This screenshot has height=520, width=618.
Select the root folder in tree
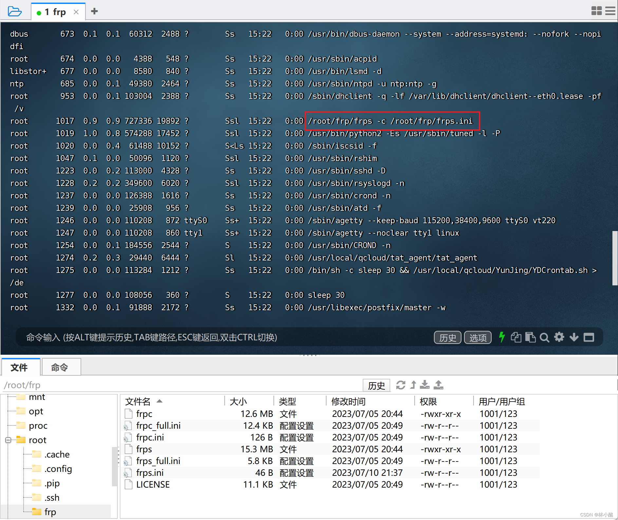37,440
